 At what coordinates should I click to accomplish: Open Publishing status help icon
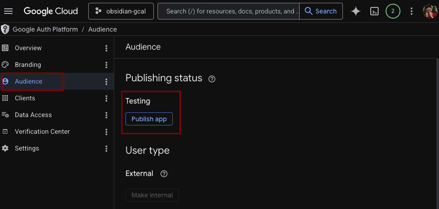pos(212,79)
